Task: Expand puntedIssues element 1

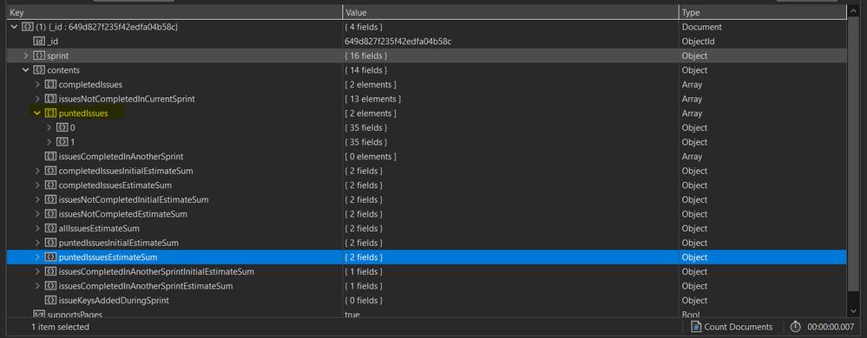Action: (49, 142)
